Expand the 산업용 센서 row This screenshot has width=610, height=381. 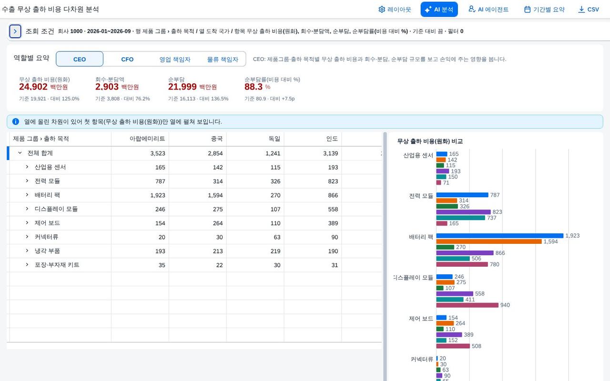tap(27, 167)
